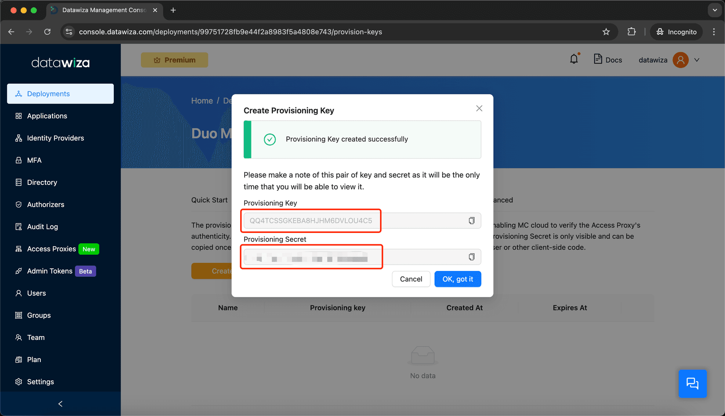Click the Admin Tokens rocket icon

click(19, 271)
